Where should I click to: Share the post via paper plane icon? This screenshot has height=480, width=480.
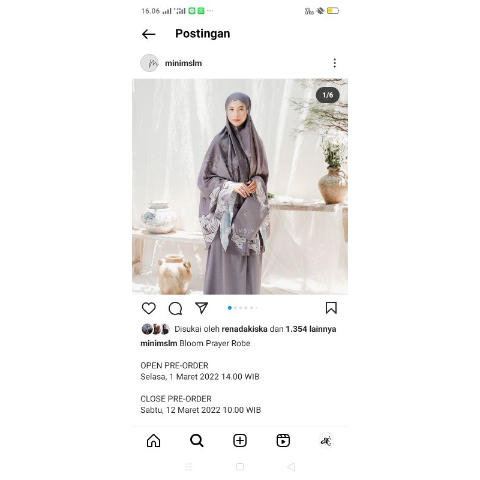(x=202, y=308)
